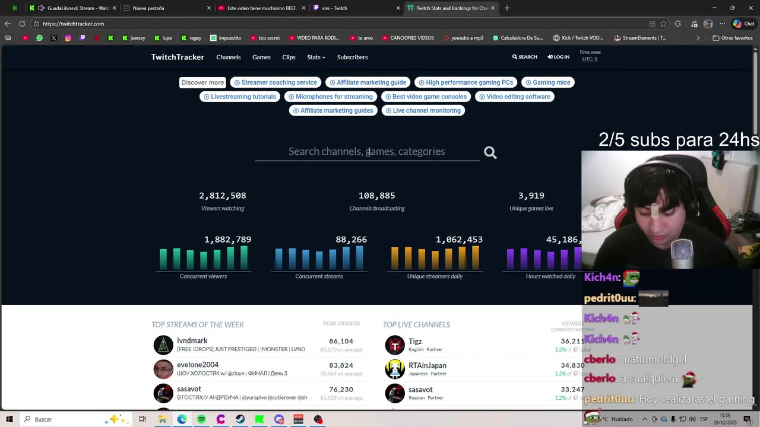Open lvndmark in top streams list
This screenshot has height=427, width=760.
(x=192, y=340)
